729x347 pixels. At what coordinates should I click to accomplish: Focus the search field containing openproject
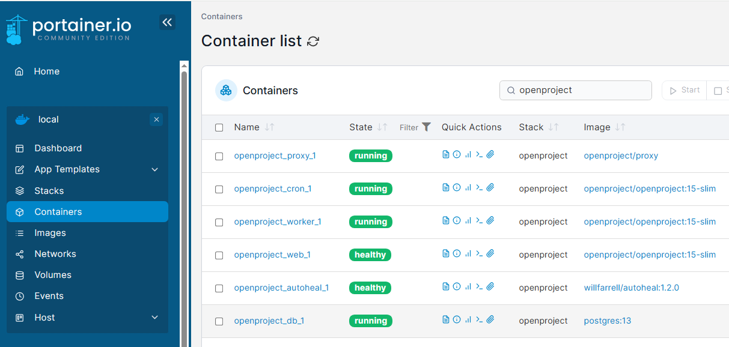576,90
